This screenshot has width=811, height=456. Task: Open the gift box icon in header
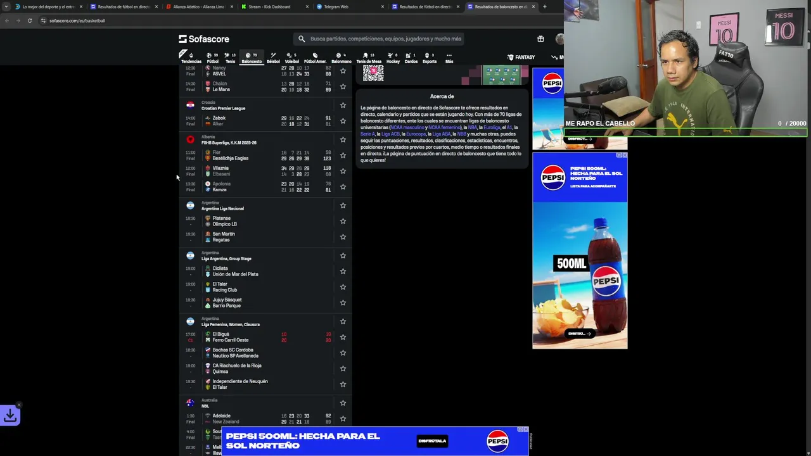point(540,39)
